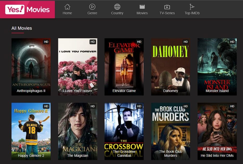Select the Dahomey poster image
Viewport: 243px width, 164px height.
(171, 67)
